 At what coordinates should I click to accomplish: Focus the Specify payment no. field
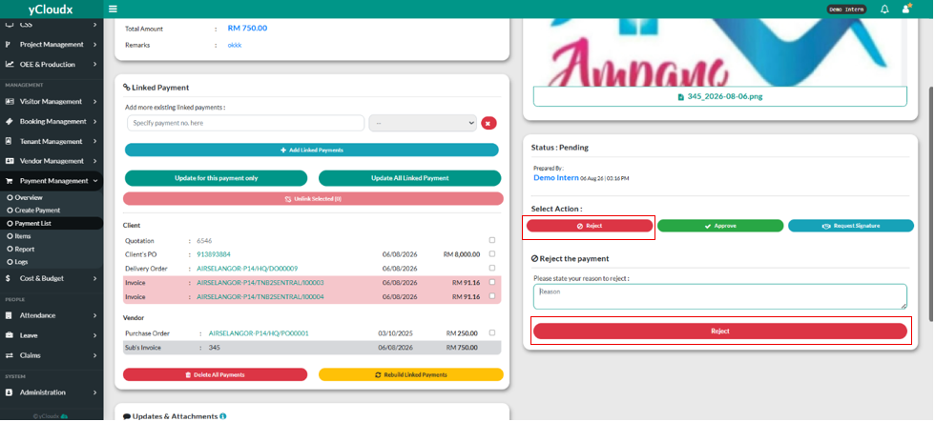246,123
